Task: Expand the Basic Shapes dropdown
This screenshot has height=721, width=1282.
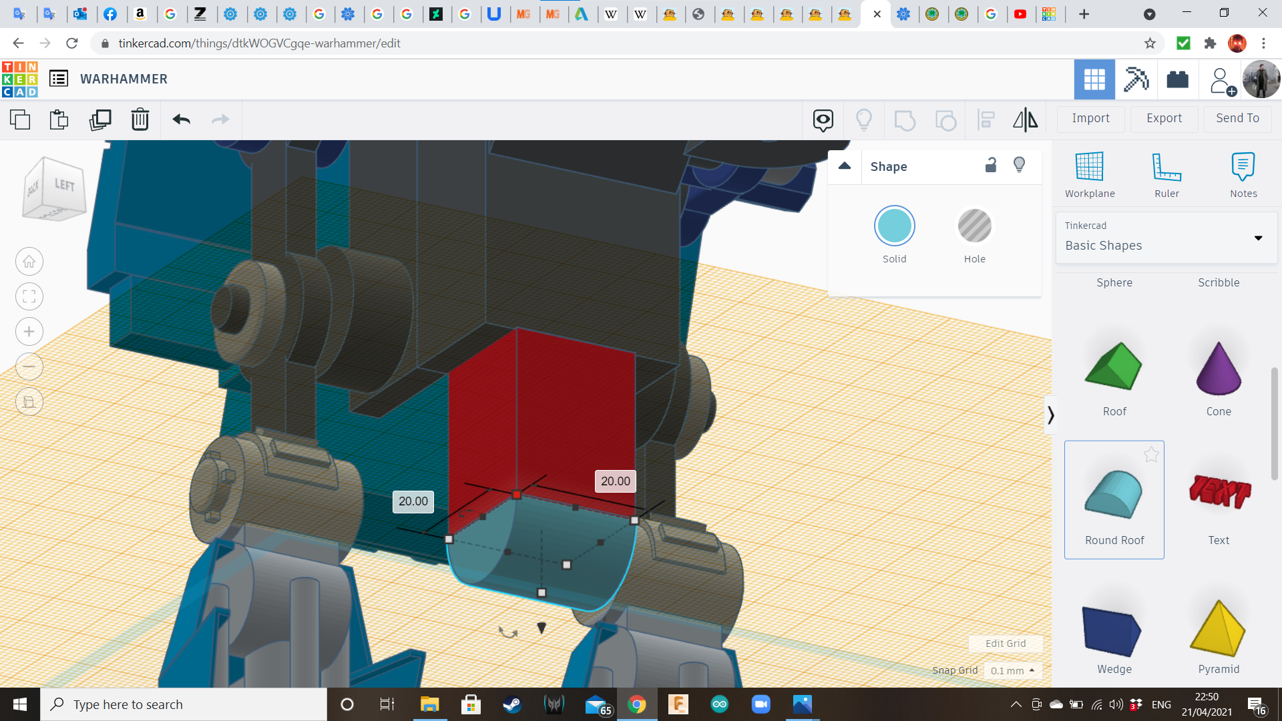Action: coord(1258,238)
